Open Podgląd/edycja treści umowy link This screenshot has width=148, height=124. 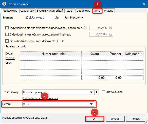pos(40,98)
